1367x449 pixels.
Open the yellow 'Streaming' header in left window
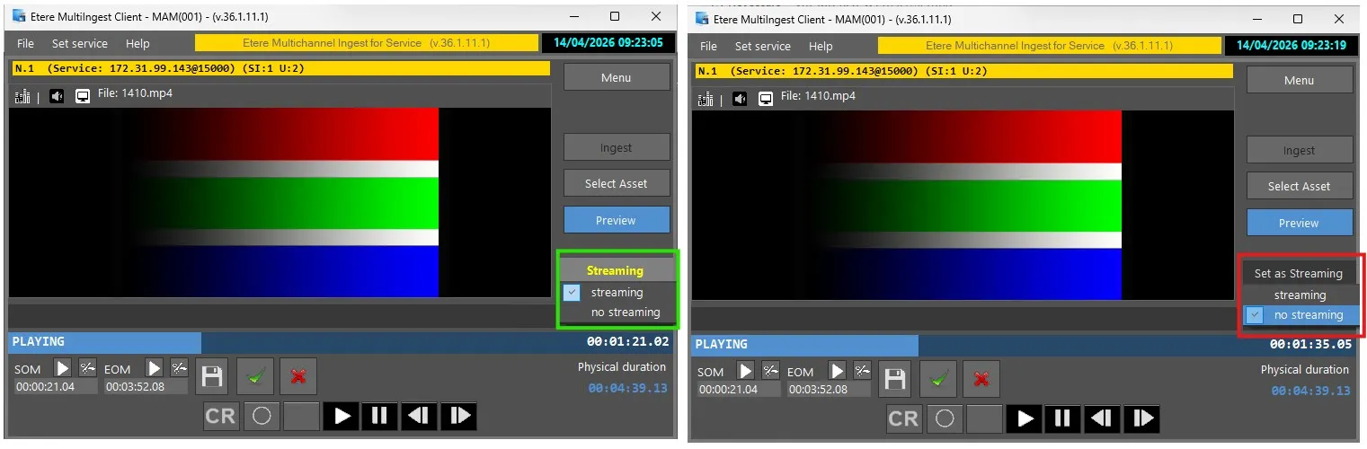(615, 270)
